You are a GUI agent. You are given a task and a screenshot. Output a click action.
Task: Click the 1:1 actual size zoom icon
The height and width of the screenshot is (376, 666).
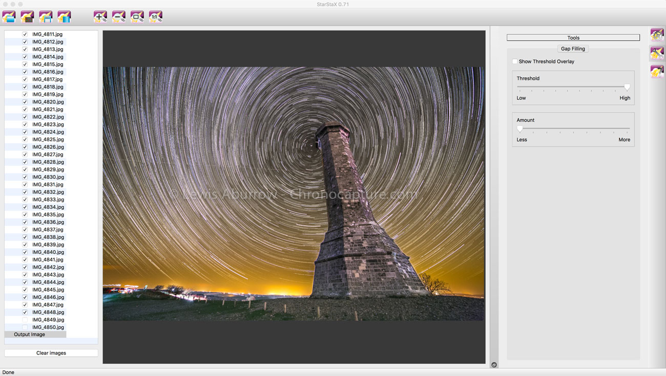pos(156,17)
